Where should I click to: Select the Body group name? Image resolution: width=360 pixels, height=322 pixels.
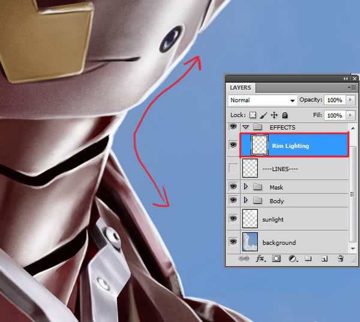click(x=277, y=201)
